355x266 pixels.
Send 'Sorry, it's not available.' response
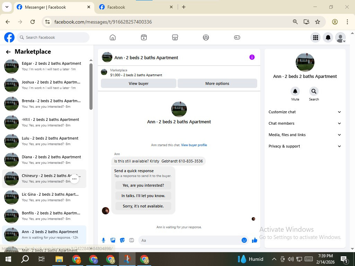pyautogui.click(x=143, y=206)
